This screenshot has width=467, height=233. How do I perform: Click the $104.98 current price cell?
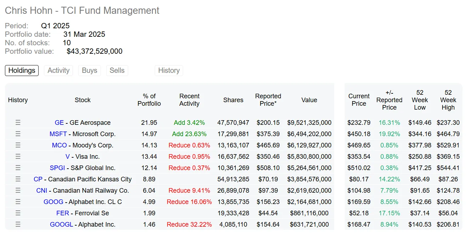point(359,191)
